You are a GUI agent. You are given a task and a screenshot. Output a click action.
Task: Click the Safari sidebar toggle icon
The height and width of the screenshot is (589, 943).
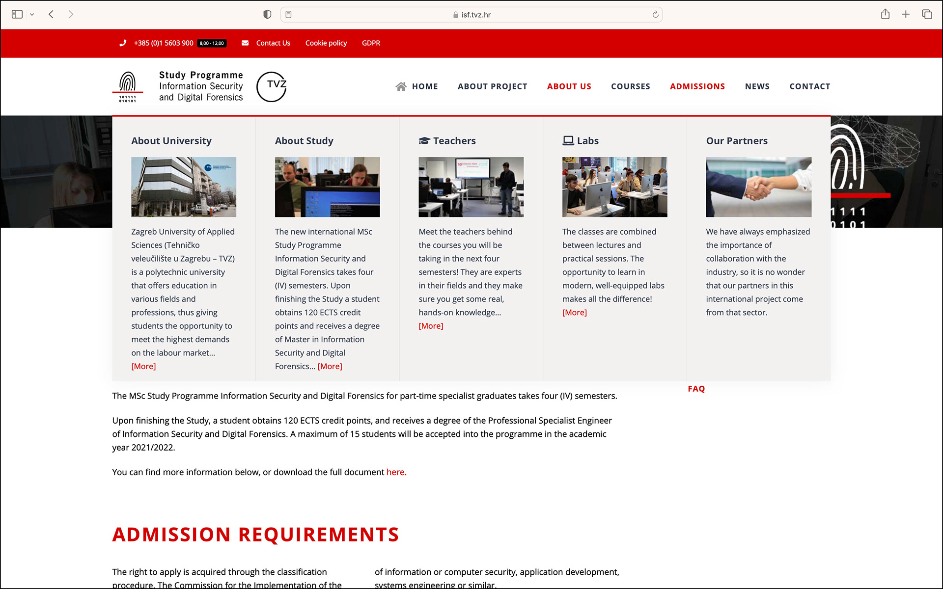coord(17,14)
